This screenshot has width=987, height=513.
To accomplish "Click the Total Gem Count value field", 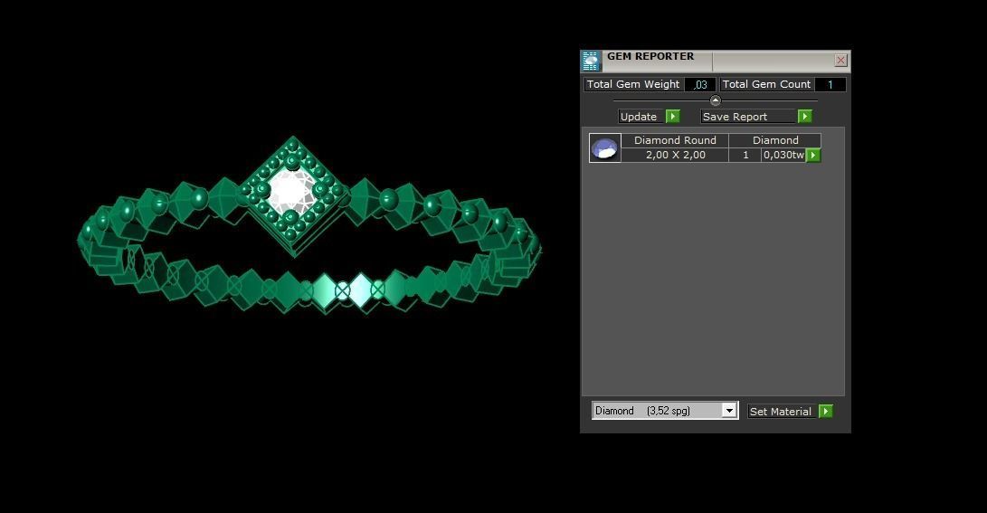I will pos(830,84).
